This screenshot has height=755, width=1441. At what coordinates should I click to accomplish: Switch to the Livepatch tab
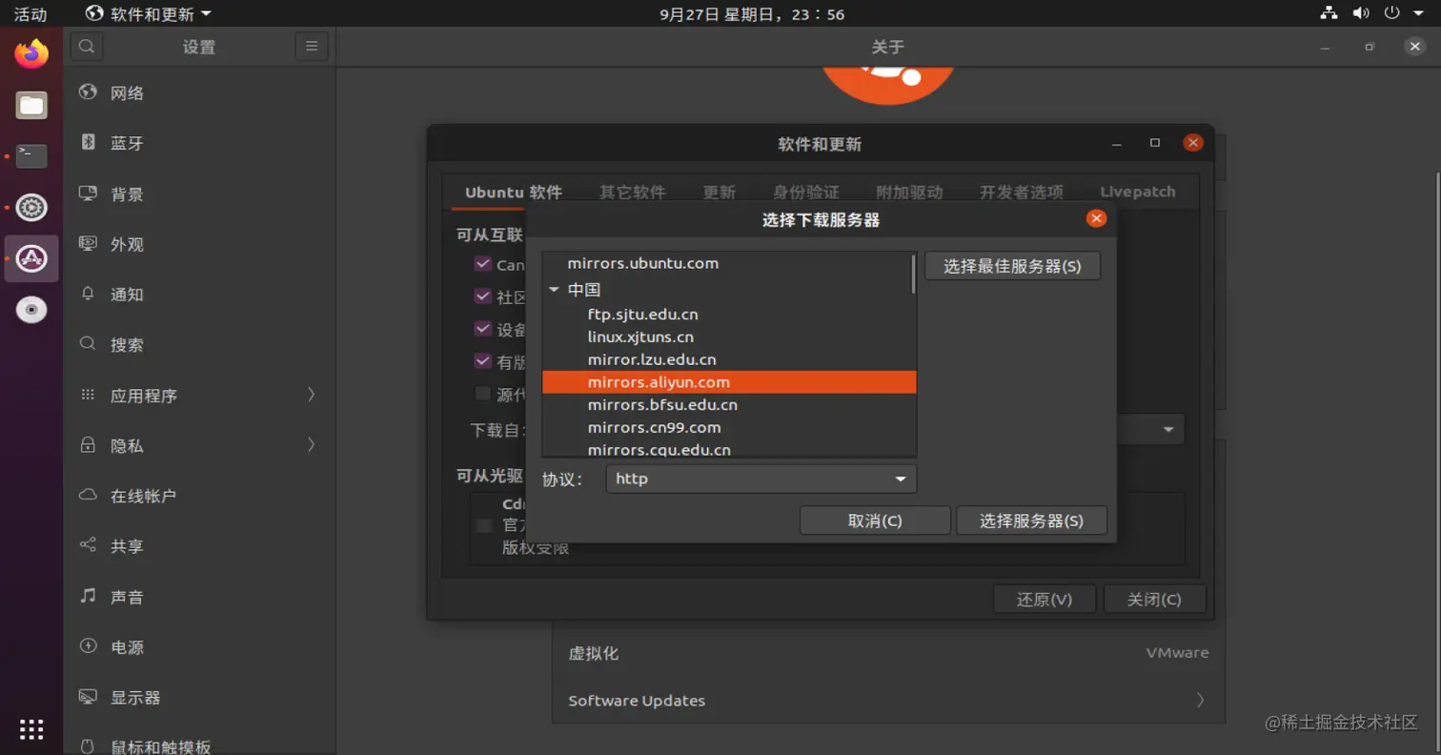(x=1138, y=192)
